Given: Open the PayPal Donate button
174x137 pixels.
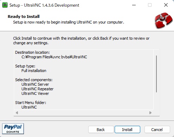Looking at the screenshot, I should click(13, 129).
